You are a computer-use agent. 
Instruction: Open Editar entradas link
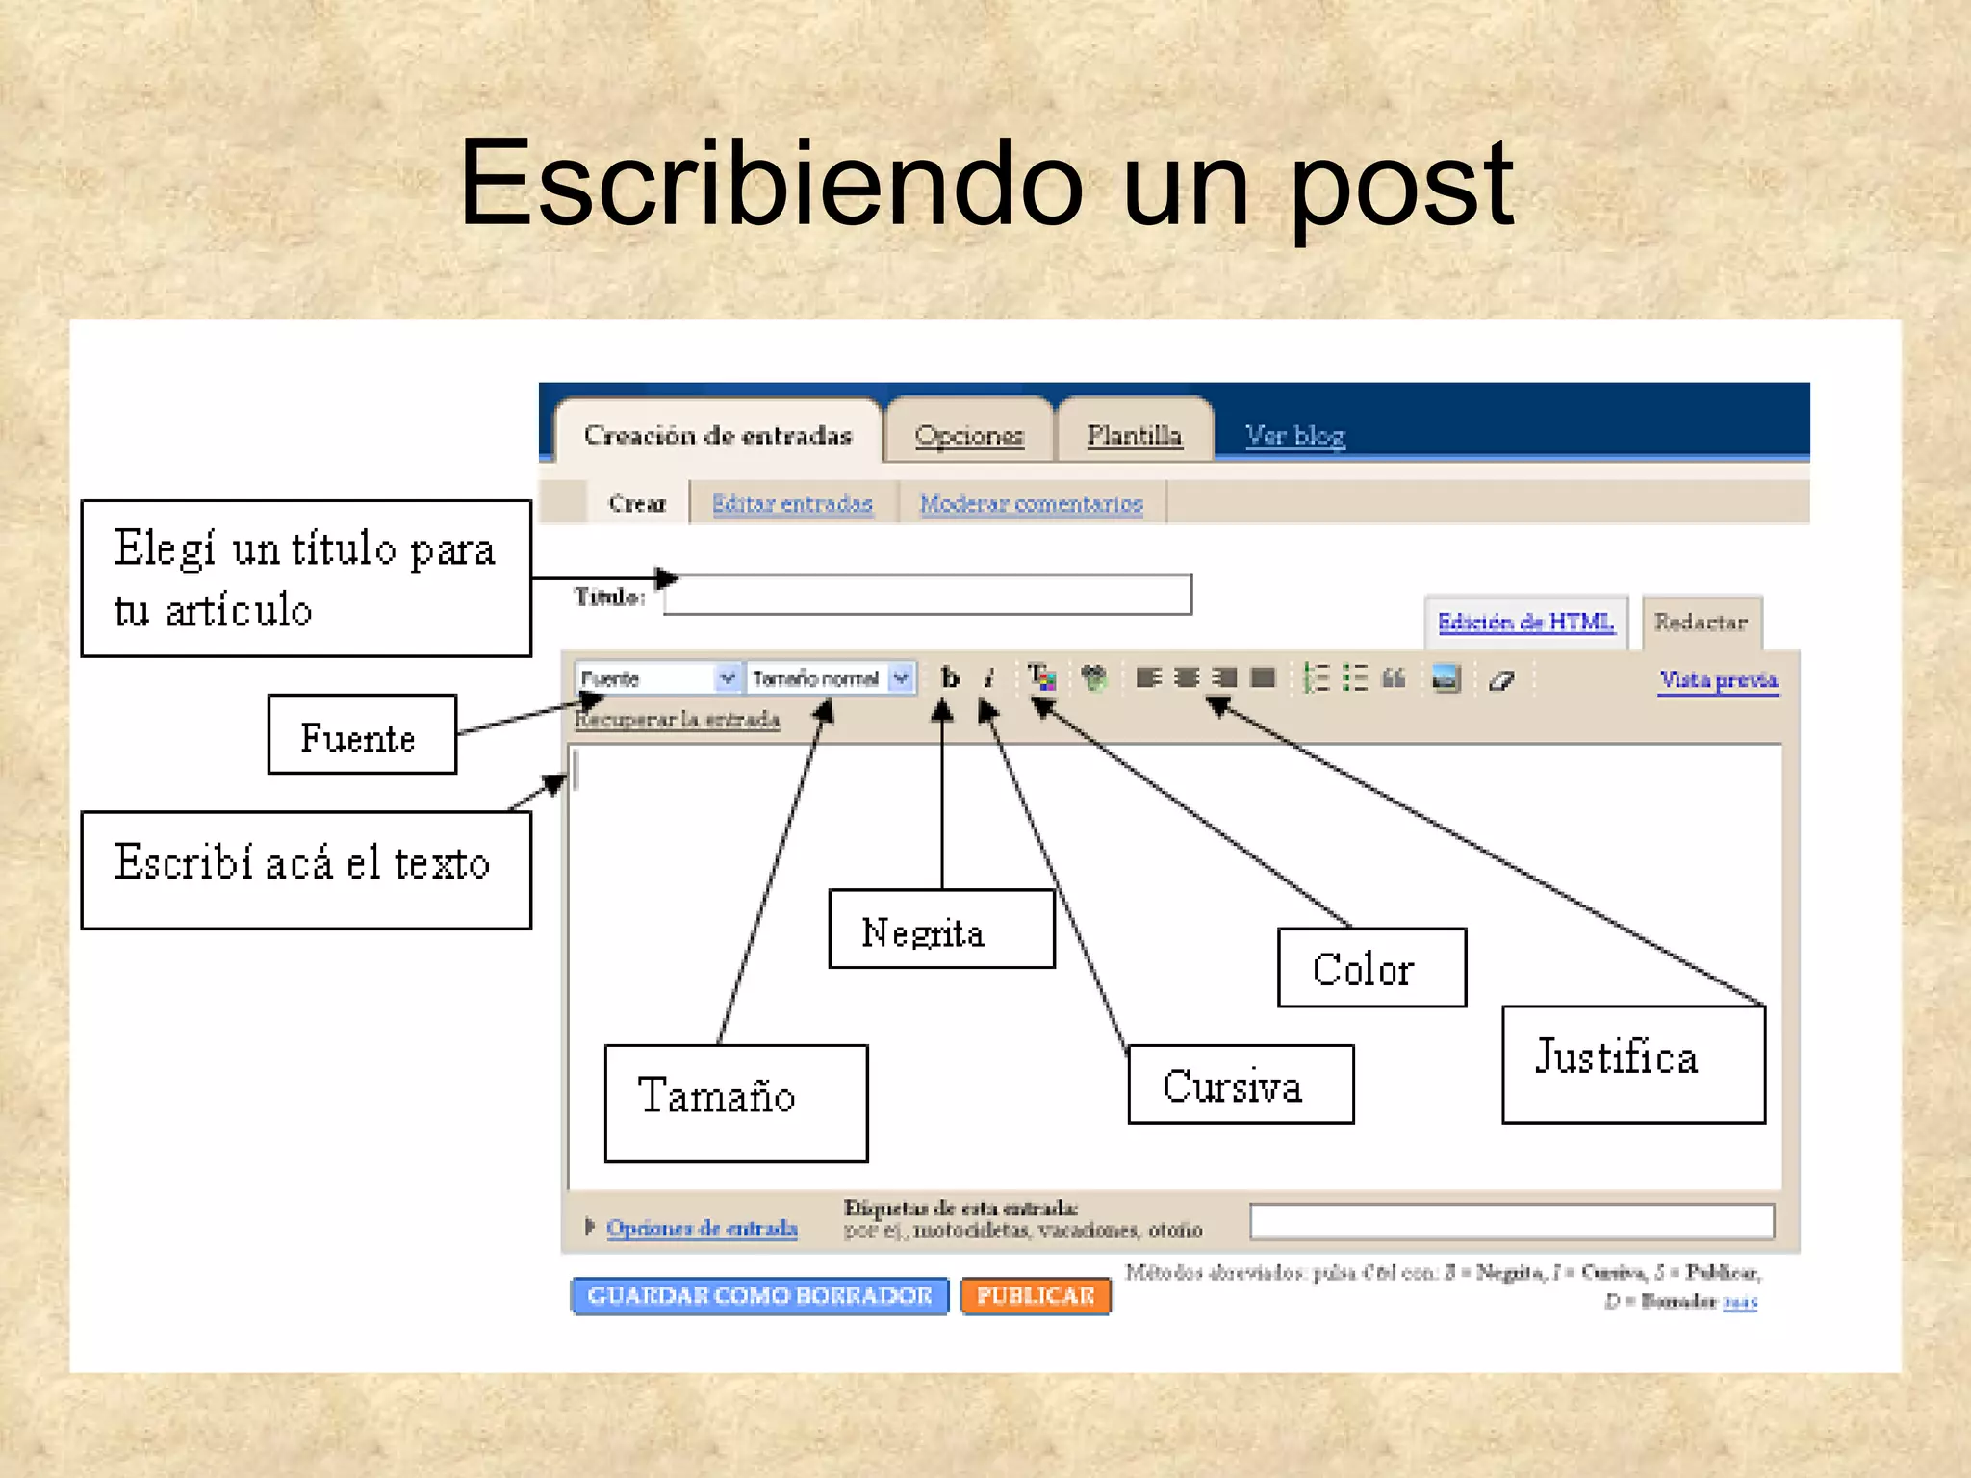tap(792, 503)
